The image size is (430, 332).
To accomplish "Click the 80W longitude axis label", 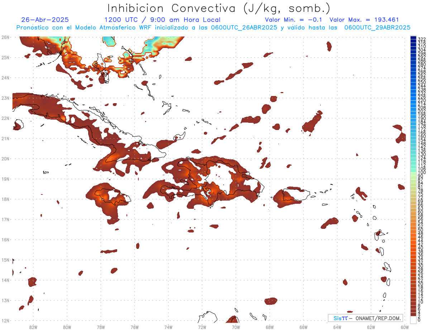I will pyautogui.click(x=67, y=327).
